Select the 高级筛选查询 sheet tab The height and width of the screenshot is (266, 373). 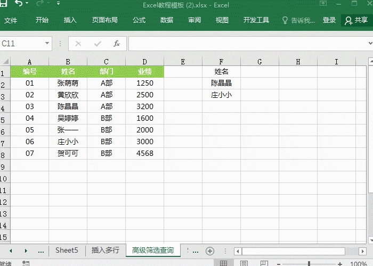153,251
